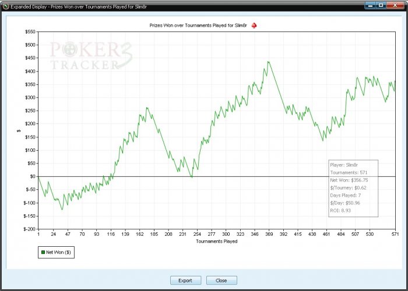Image resolution: width=408 pixels, height=291 pixels.
Task: Click the Net Won line in the stats tooltip
Action: click(x=349, y=180)
